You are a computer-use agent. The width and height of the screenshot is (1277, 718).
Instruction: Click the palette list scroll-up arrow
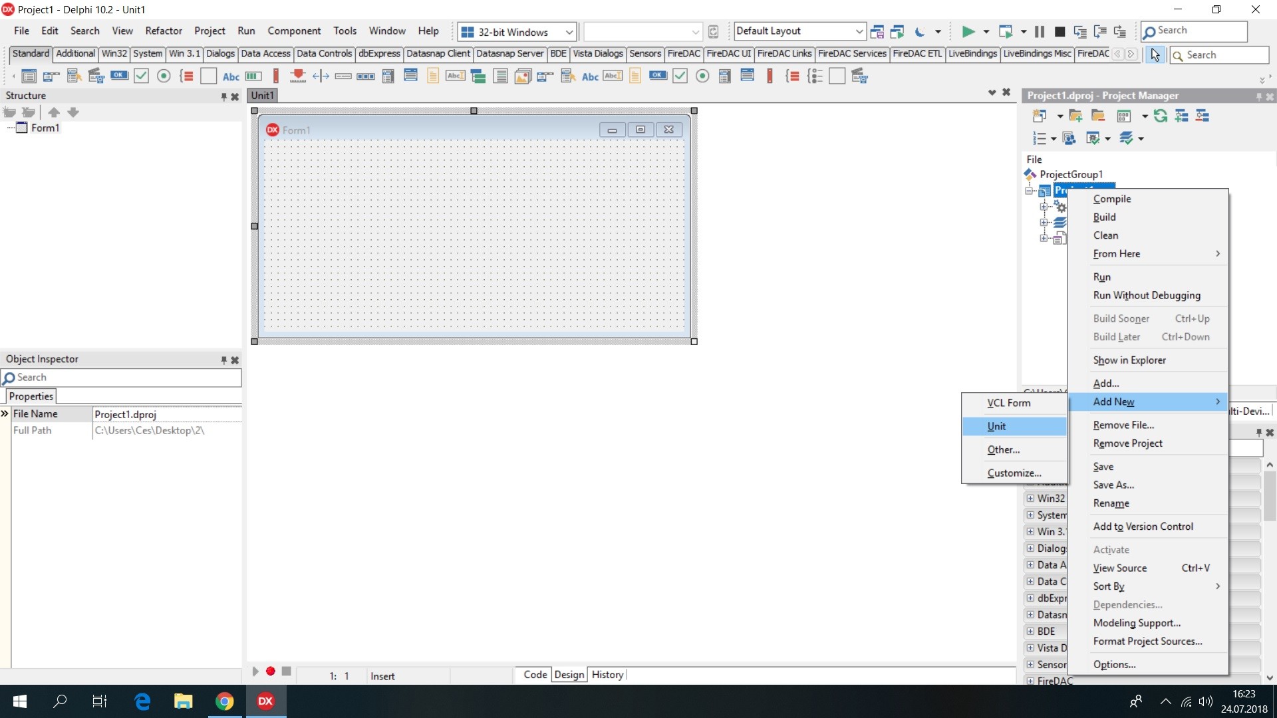coord(1270,465)
